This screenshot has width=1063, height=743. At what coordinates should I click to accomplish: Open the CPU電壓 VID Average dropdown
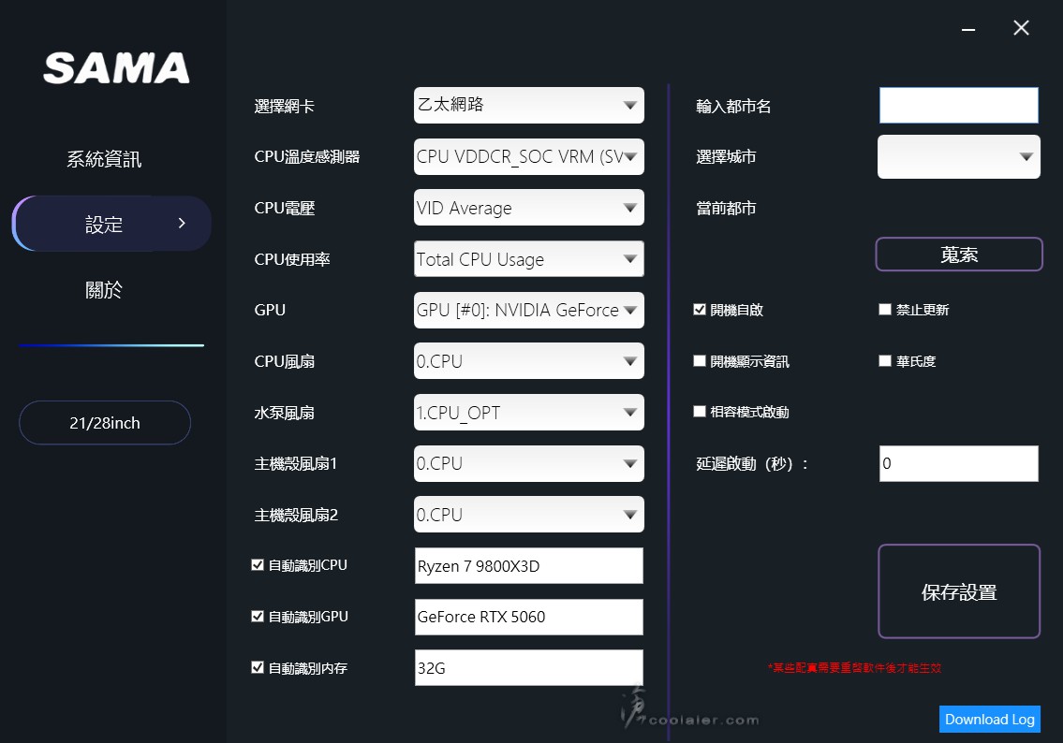[529, 207]
